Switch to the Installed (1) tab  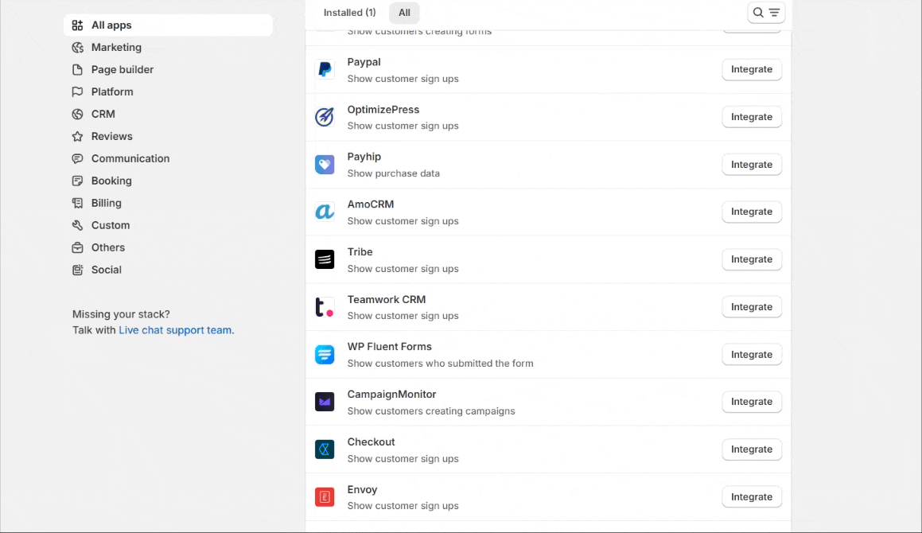(x=349, y=13)
